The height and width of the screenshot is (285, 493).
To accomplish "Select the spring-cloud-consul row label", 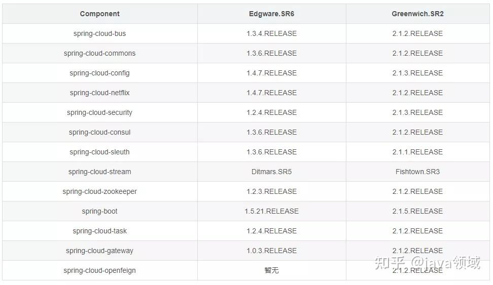I will 99,132.
